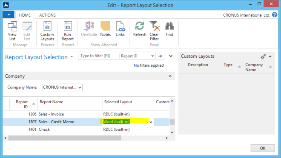Select the 1401 Check row
The height and width of the screenshot is (158, 281).
(86, 130)
